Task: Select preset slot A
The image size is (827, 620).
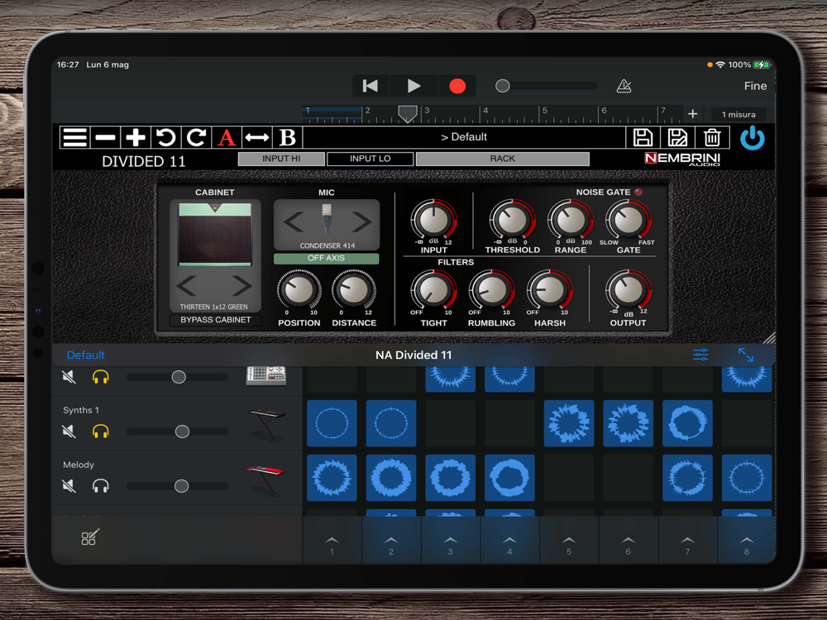Action: point(226,137)
